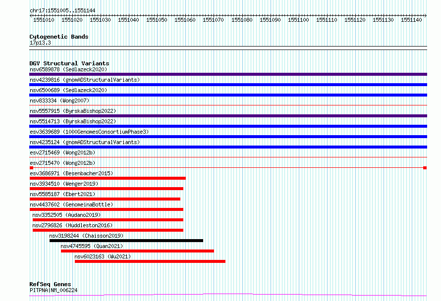Click ruler tick label 1551010
This screenshot has height=301, width=441.
(44, 20)
